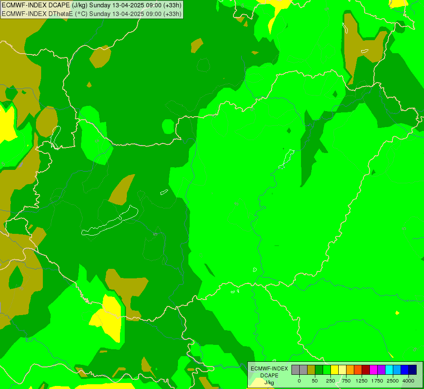Select the navy legend swatch
This screenshot has width=424, height=389.
pyautogui.click(x=413, y=370)
